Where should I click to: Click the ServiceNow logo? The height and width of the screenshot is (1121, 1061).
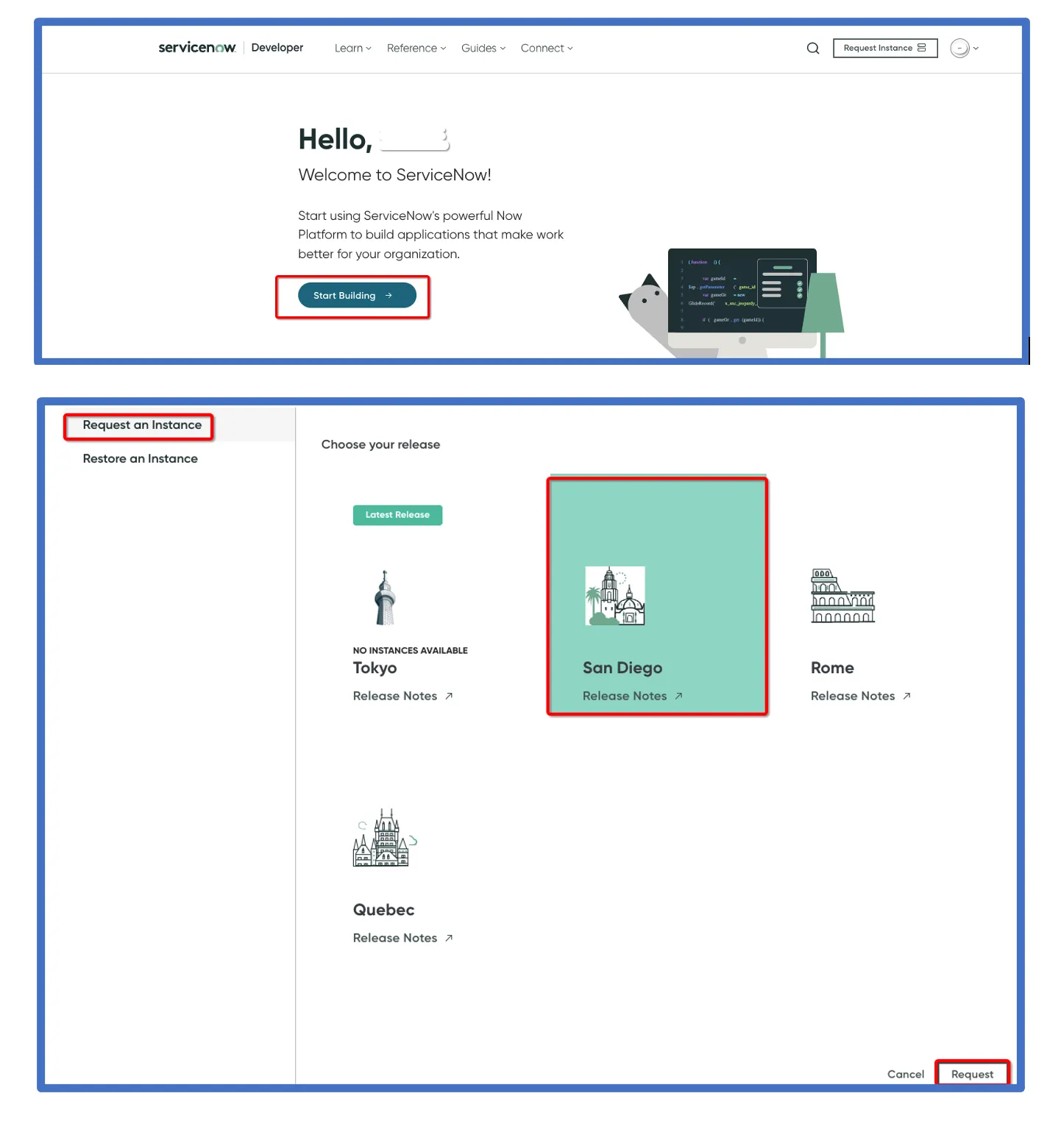(x=197, y=48)
